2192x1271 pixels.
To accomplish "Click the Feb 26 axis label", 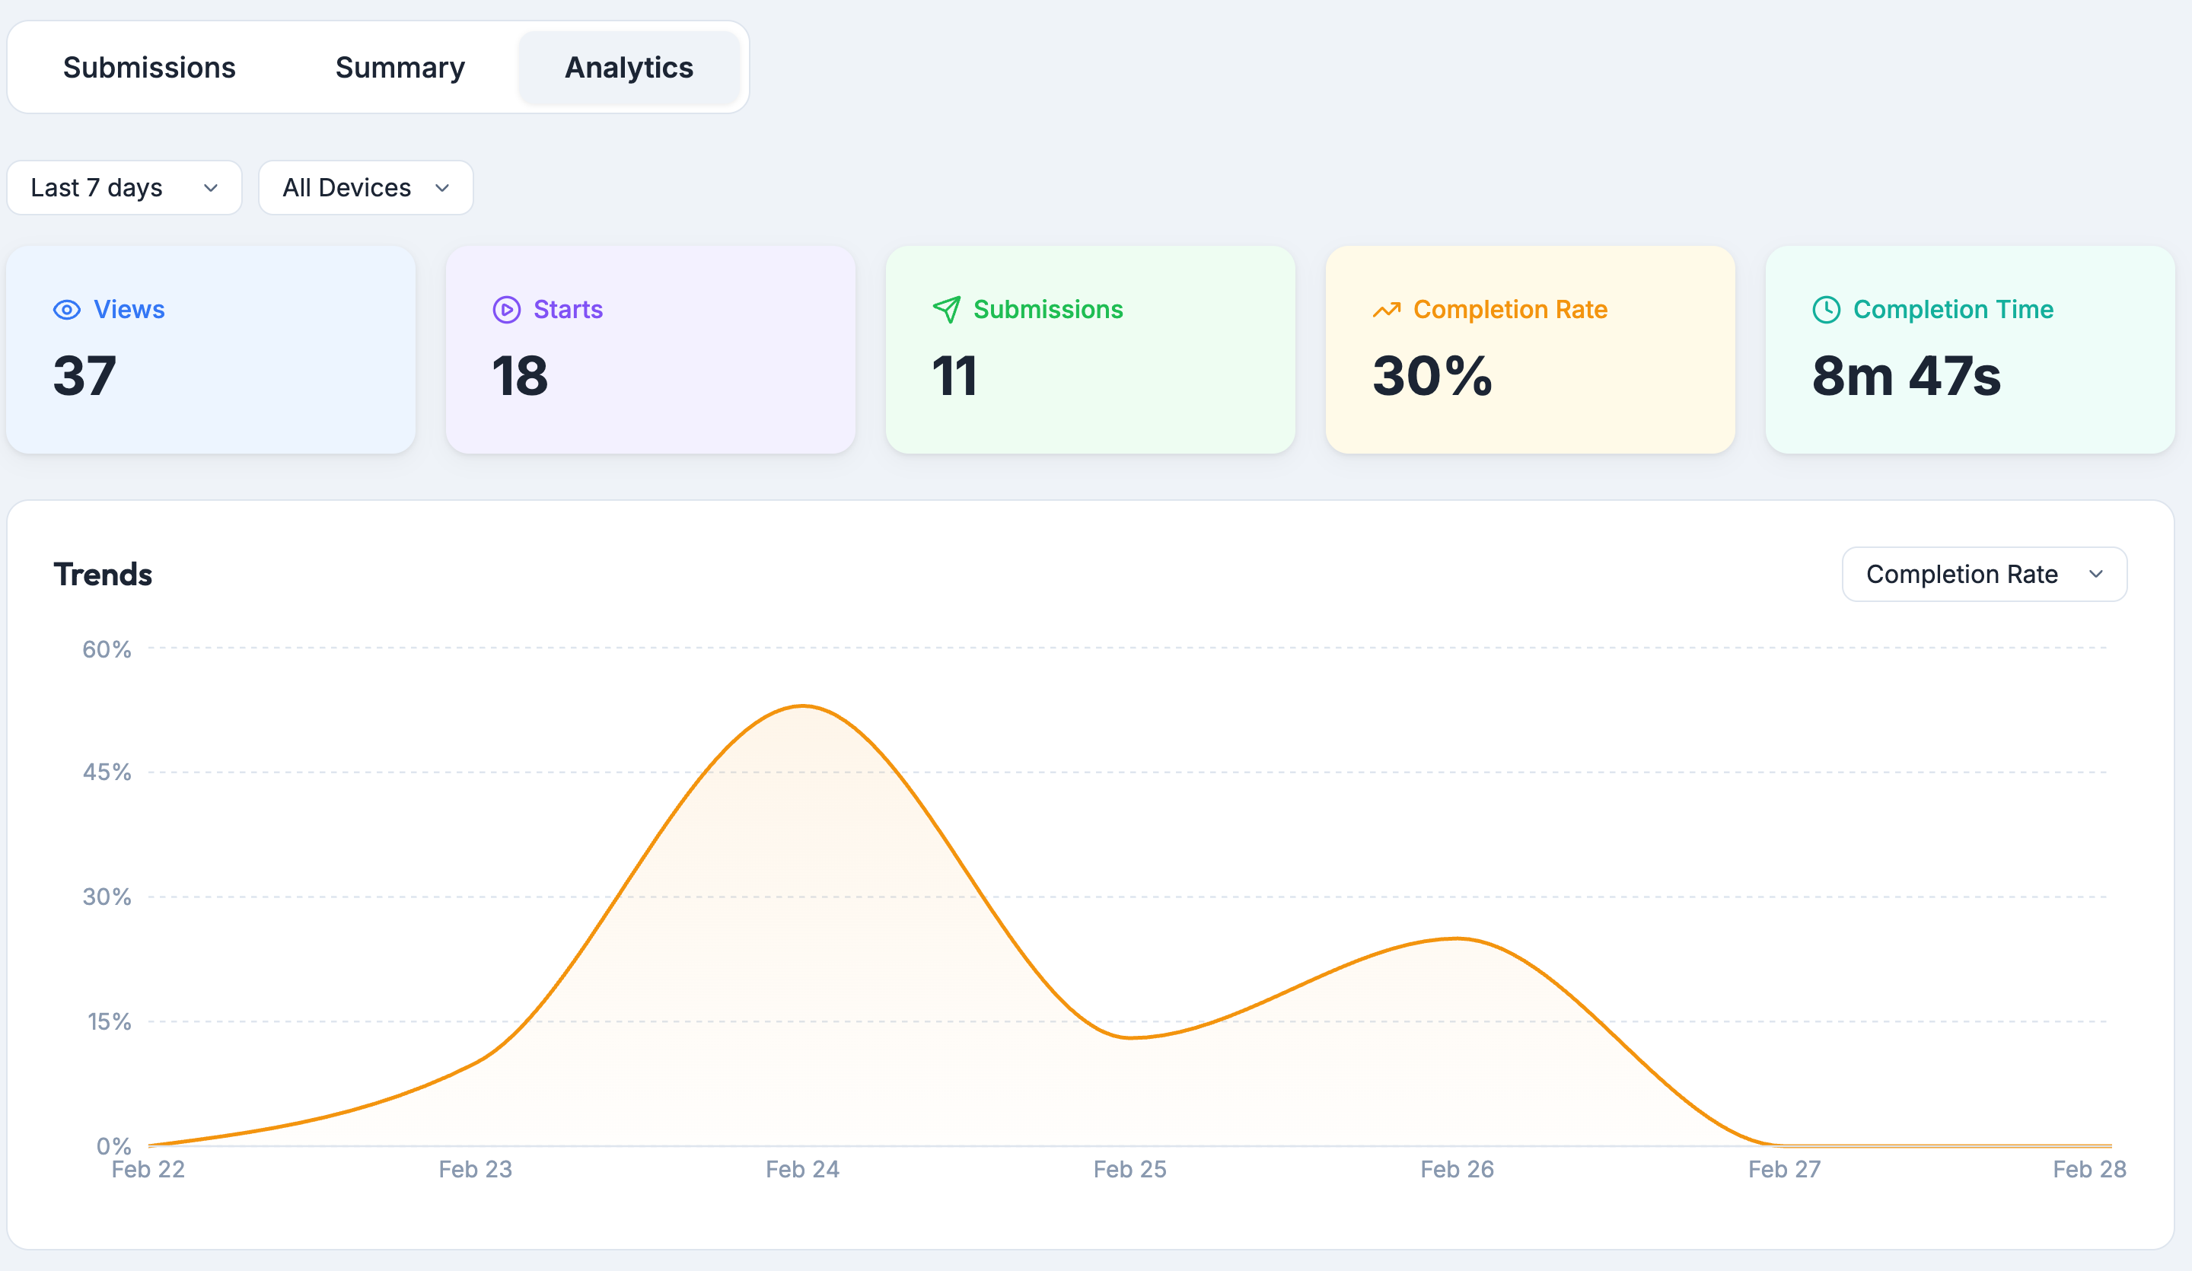I will [1456, 1169].
